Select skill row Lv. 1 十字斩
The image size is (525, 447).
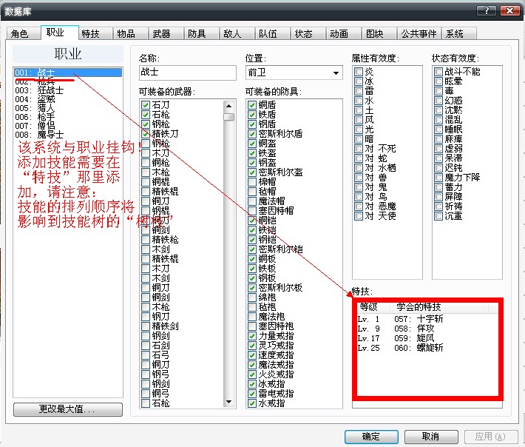tap(427, 319)
